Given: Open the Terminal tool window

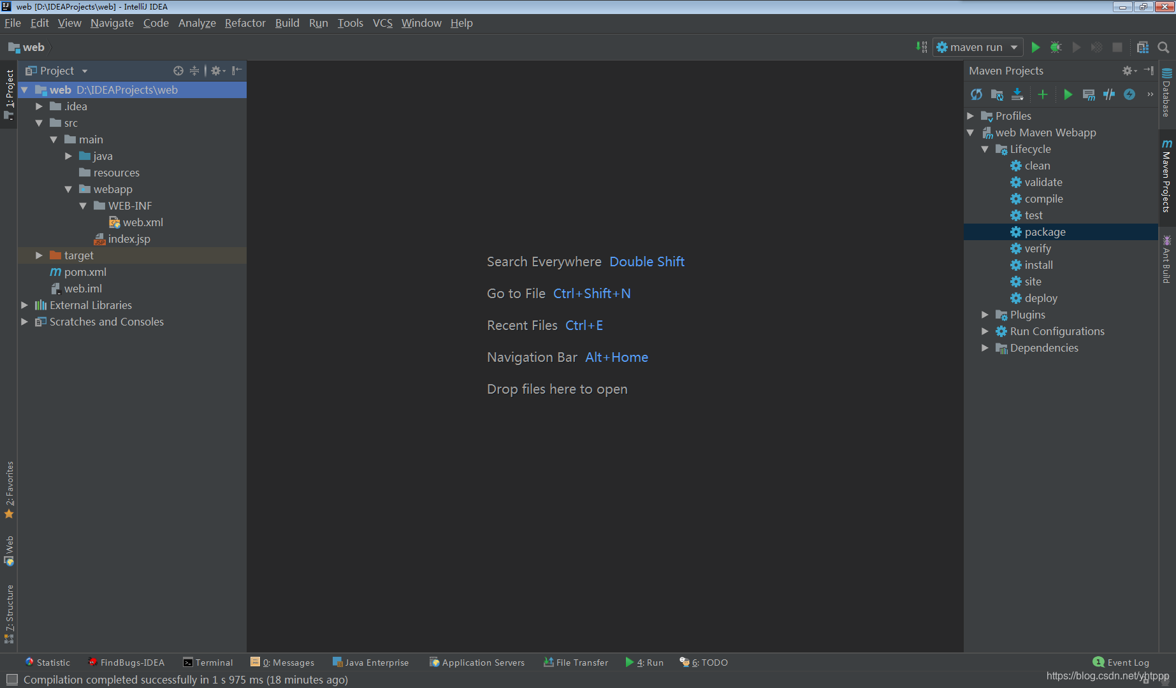Looking at the screenshot, I should pyautogui.click(x=208, y=663).
